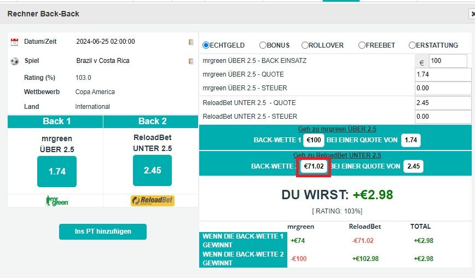Click the Copa America competition value
This screenshot has height=278, width=475.
click(95, 92)
